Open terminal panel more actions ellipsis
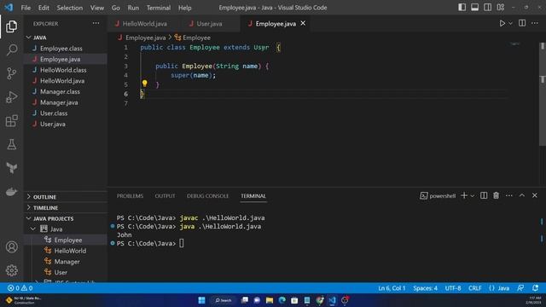Viewport: 546px width, 307px height. [509, 195]
